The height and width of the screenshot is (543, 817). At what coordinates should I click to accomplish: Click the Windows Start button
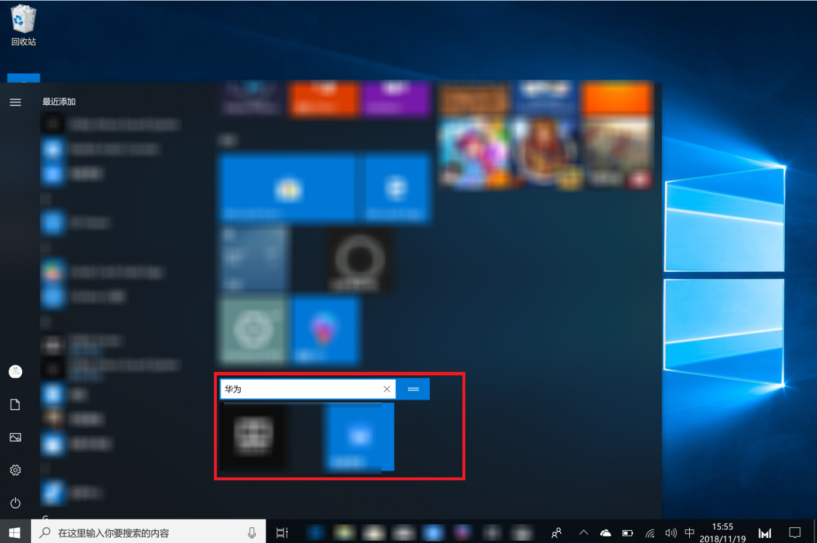click(x=15, y=532)
